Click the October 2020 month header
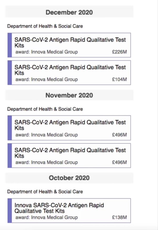 pos(69,178)
